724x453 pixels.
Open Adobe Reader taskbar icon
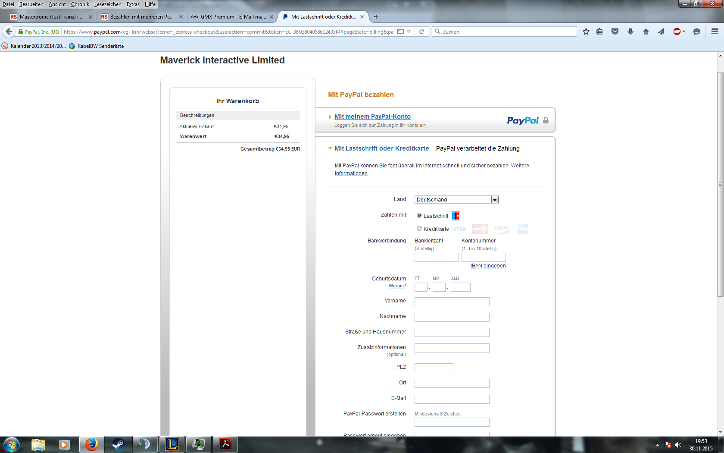[x=225, y=444]
